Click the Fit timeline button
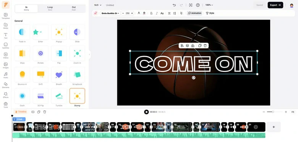Image resolution: width=298 pixels, height=142 pixels. (293, 112)
